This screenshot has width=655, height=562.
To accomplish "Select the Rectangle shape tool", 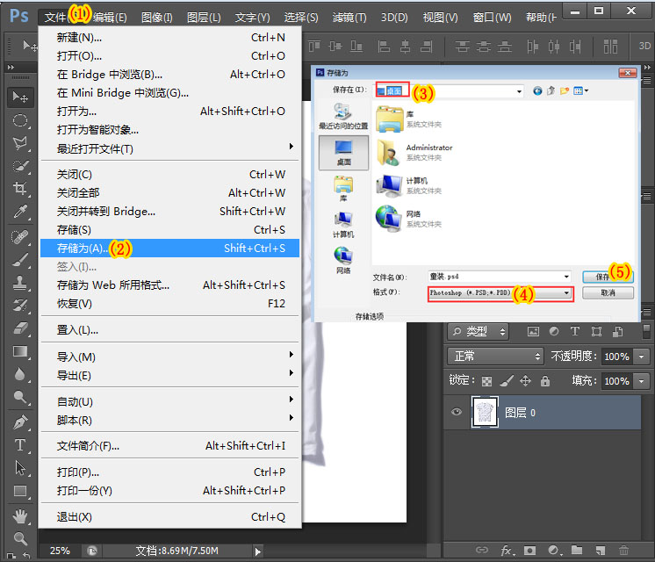I will 20,491.
